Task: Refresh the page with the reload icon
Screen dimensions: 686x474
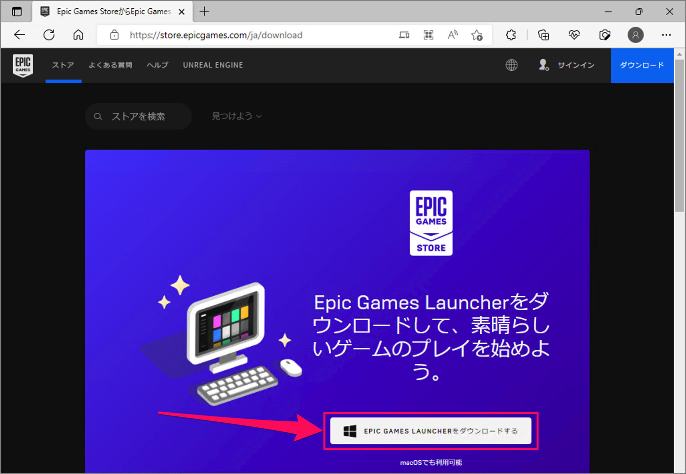Action: click(x=49, y=34)
